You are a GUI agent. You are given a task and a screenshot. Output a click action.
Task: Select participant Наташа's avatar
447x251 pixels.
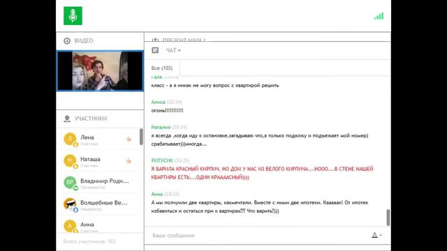click(x=70, y=161)
